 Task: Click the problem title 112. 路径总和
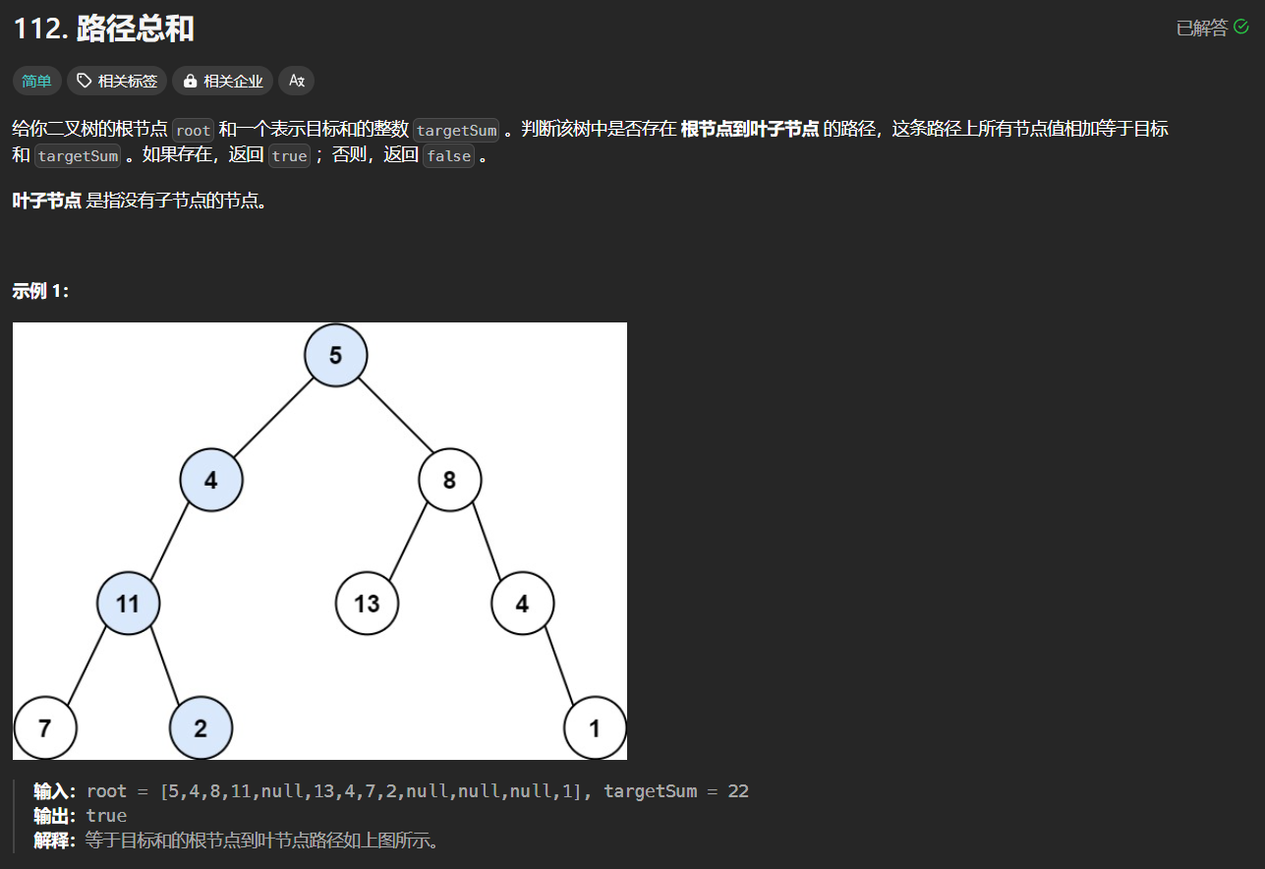coord(103,29)
